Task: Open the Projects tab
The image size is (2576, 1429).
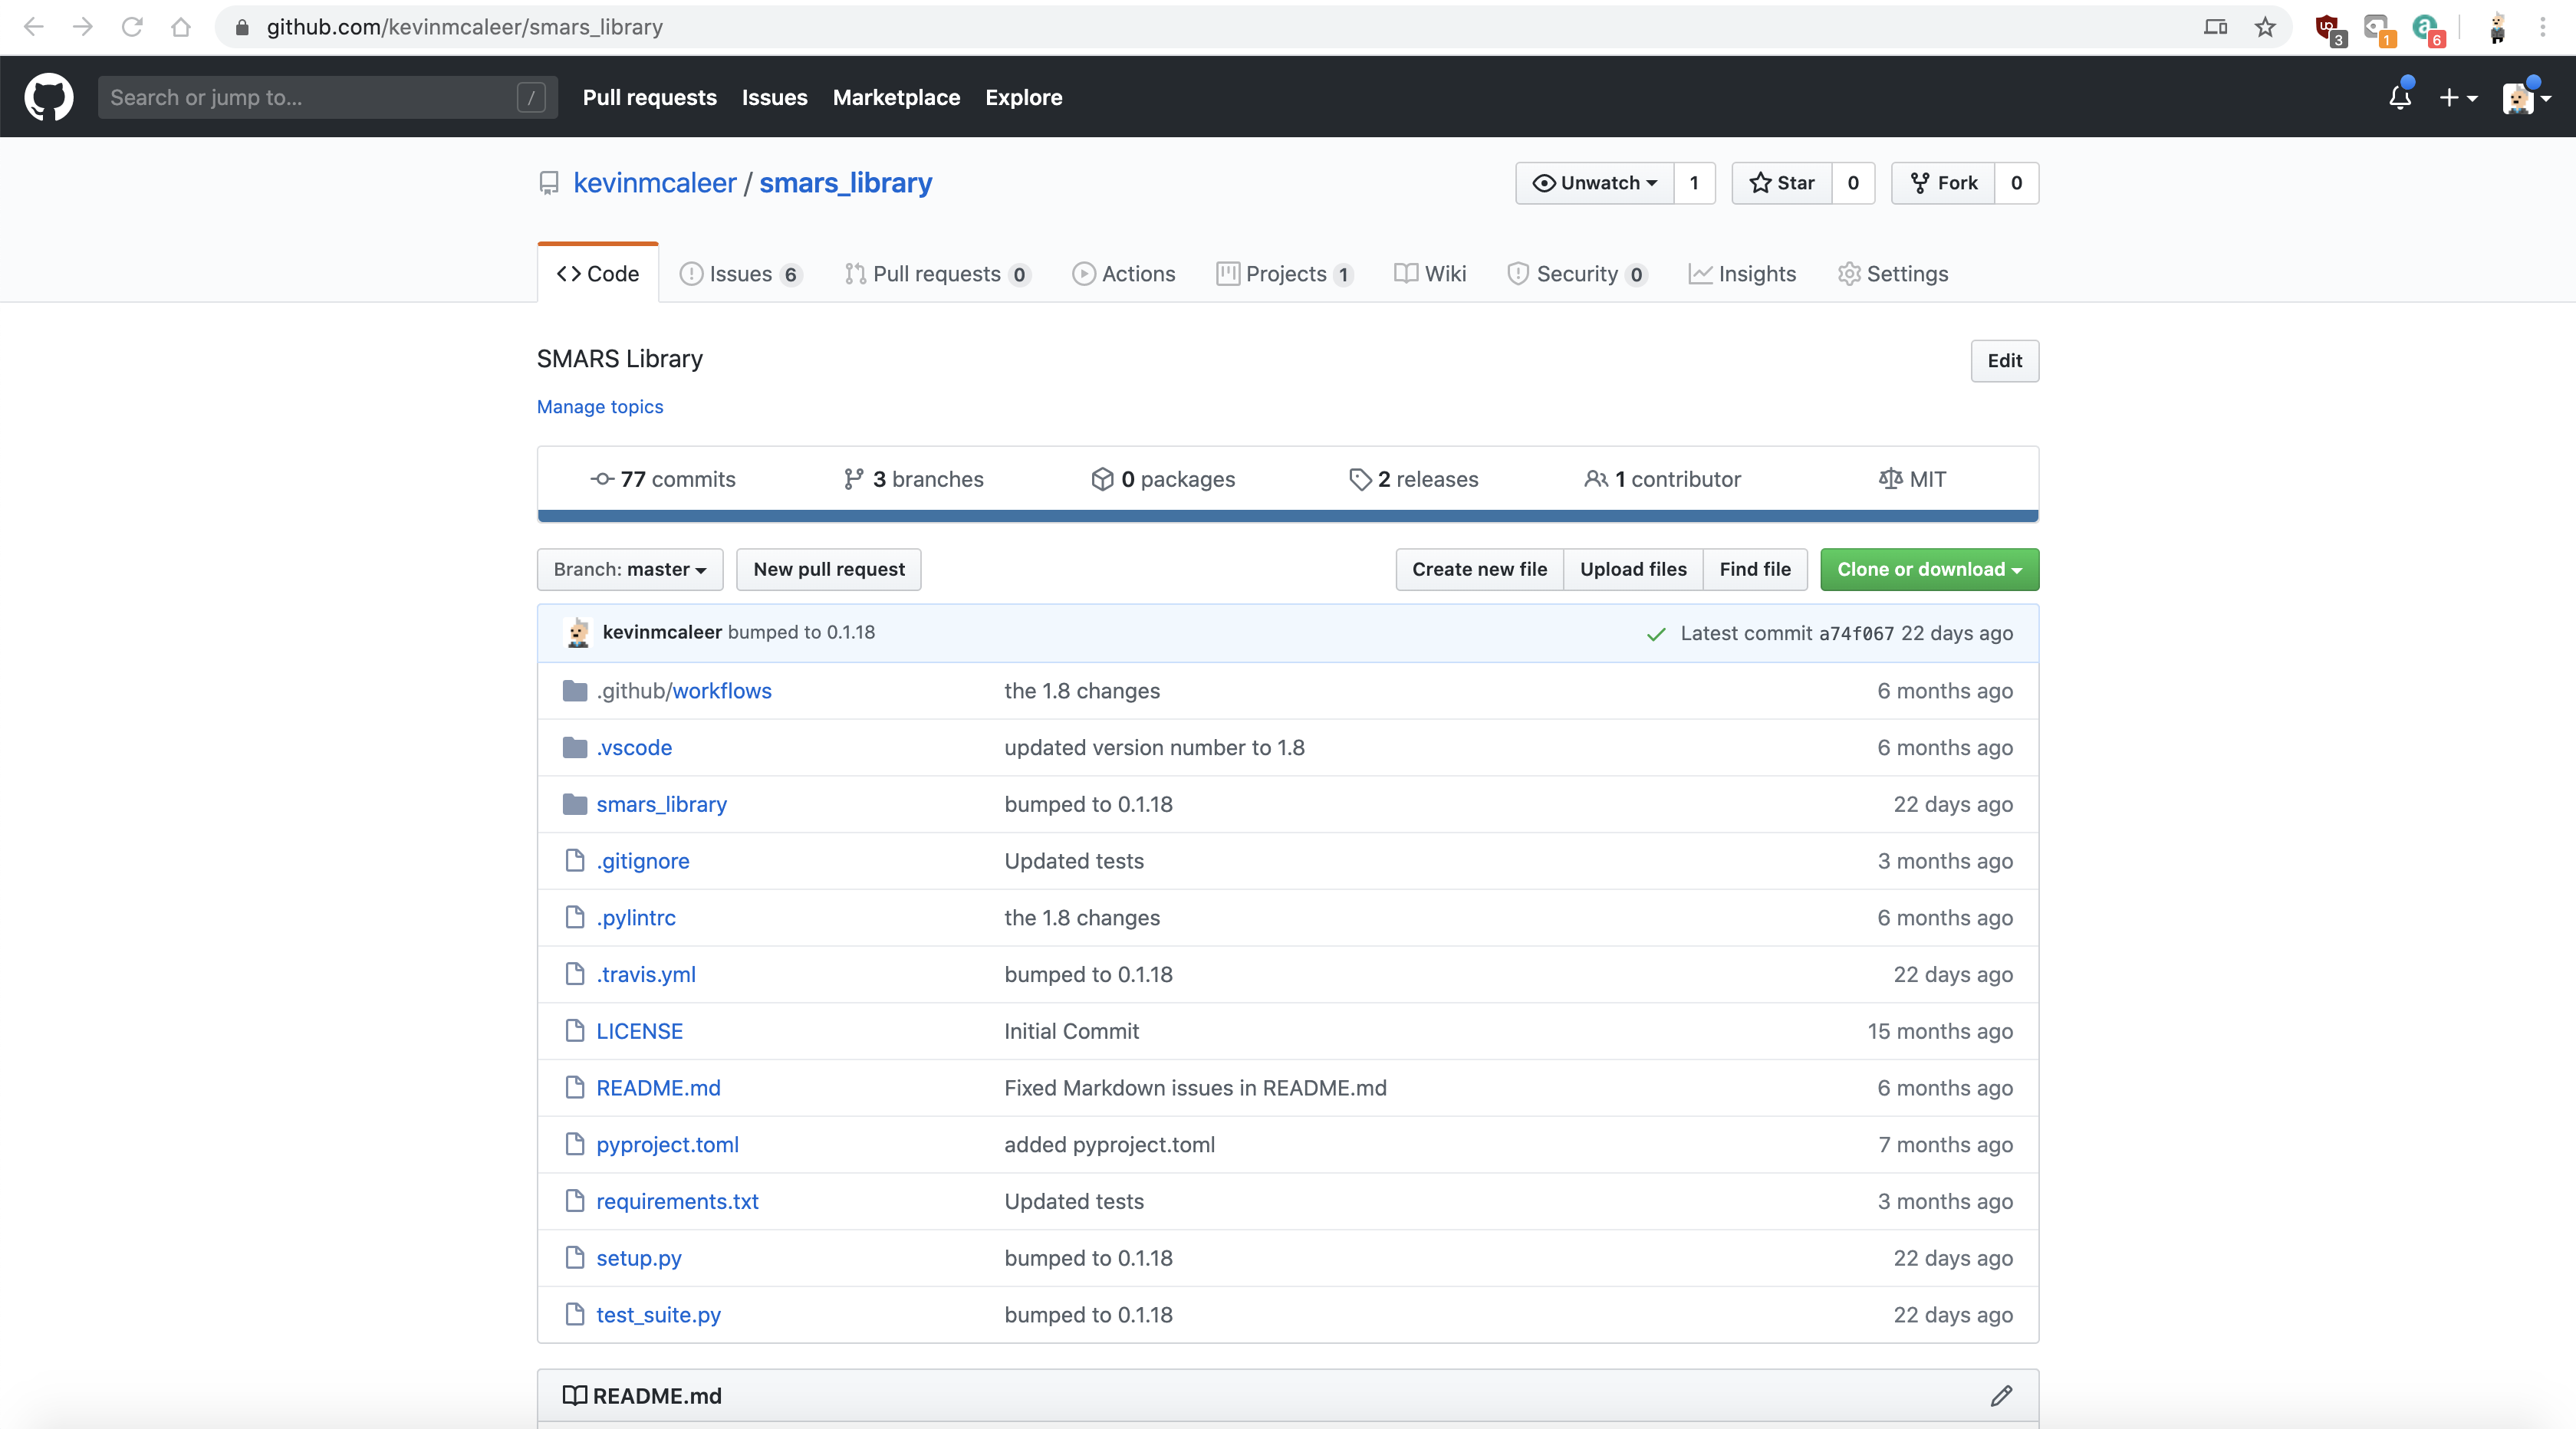Action: tap(1285, 273)
